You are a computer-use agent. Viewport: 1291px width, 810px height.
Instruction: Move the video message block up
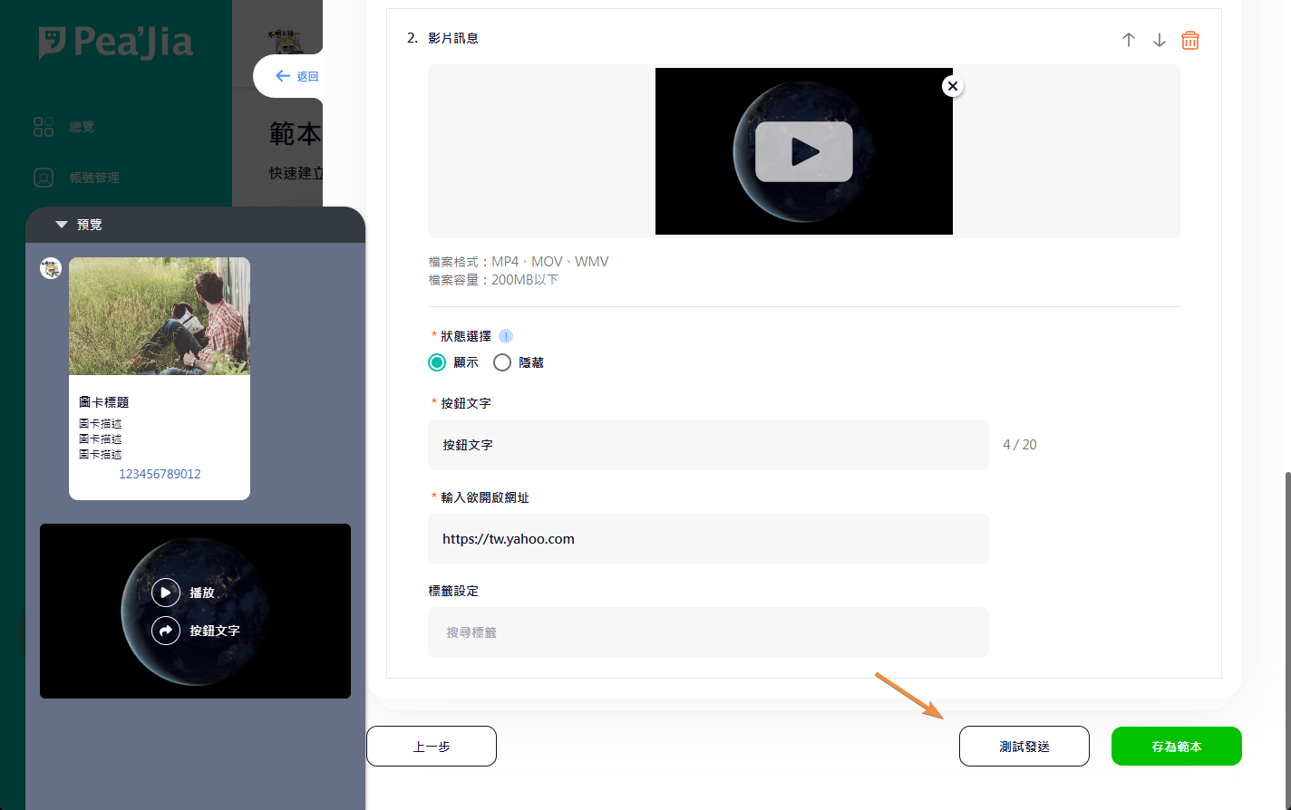pos(1128,40)
